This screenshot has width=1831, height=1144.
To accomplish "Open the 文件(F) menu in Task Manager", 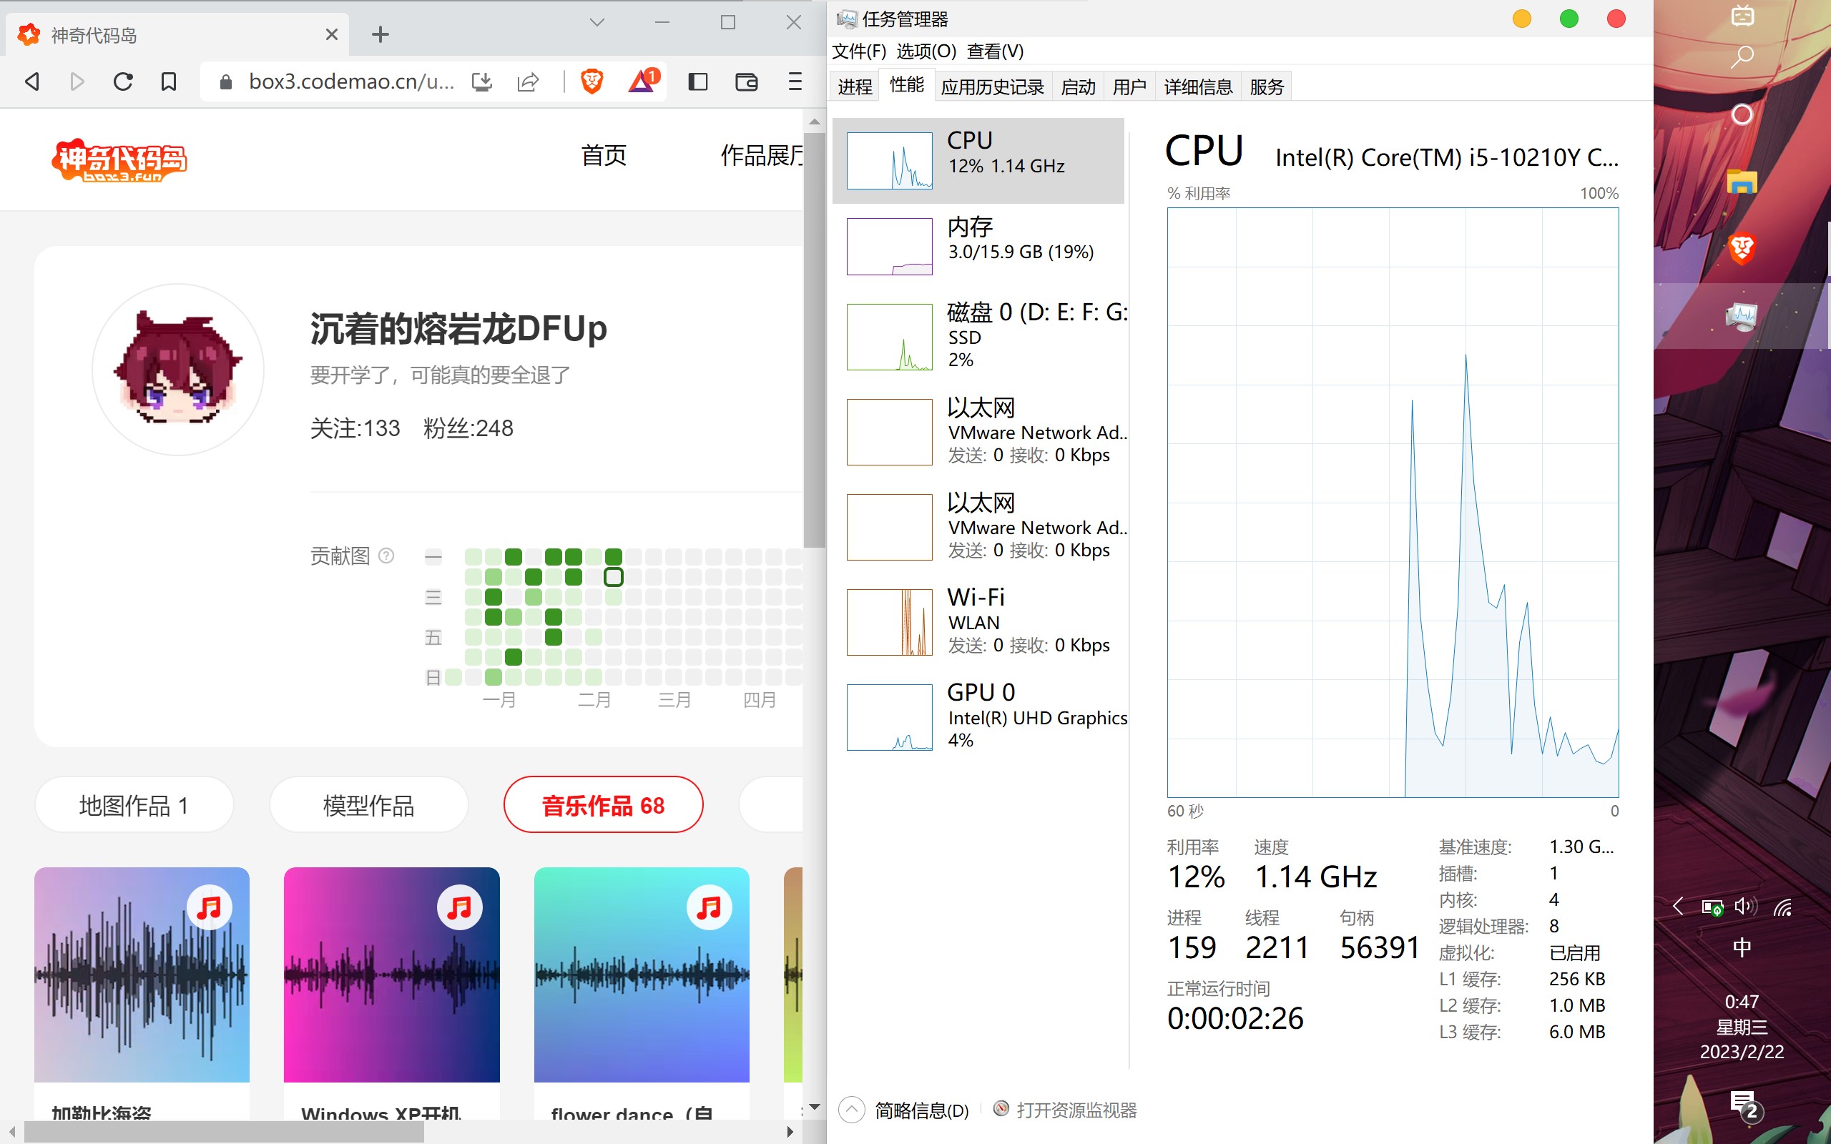I will tap(859, 51).
